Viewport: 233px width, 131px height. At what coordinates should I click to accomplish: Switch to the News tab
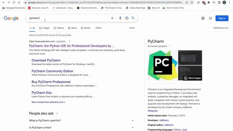tap(72, 28)
